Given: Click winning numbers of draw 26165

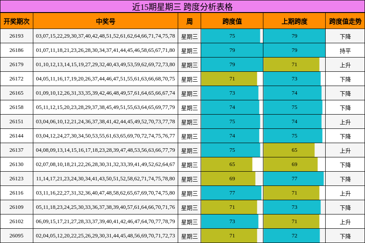Looking at the screenshot, I should [106, 93].
